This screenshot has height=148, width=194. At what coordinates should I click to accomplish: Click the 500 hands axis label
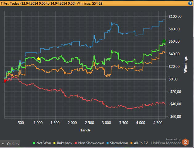pyautogui.click(x=21, y=123)
